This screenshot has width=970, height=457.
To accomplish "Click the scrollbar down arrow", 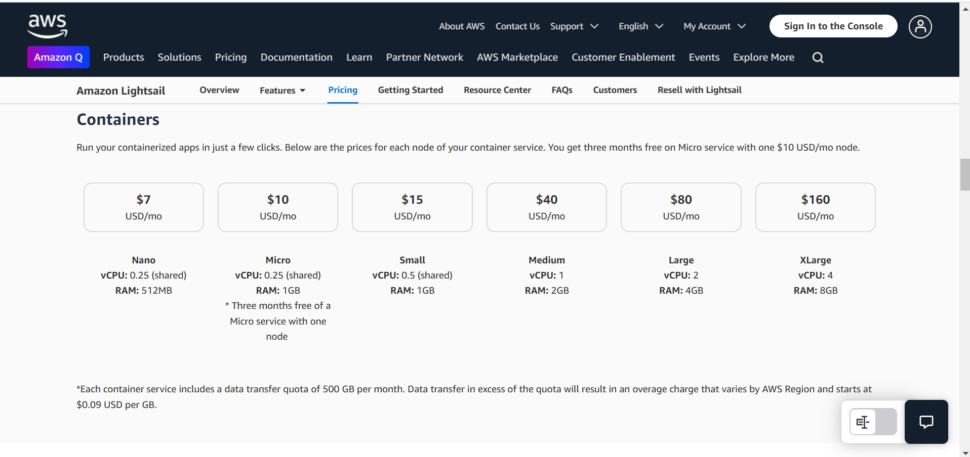I will (x=965, y=453).
